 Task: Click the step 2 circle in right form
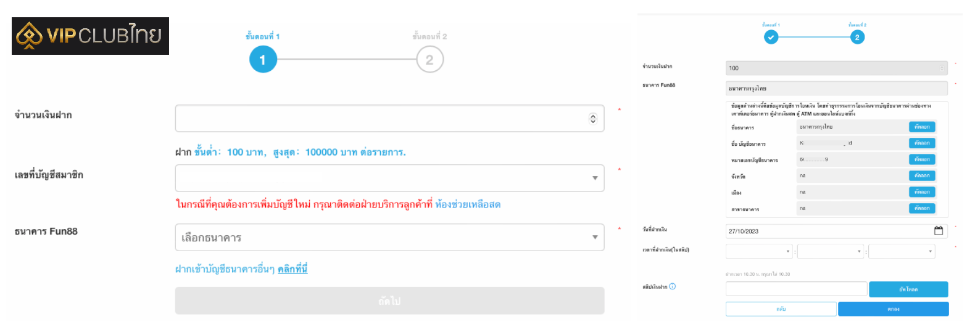857,38
